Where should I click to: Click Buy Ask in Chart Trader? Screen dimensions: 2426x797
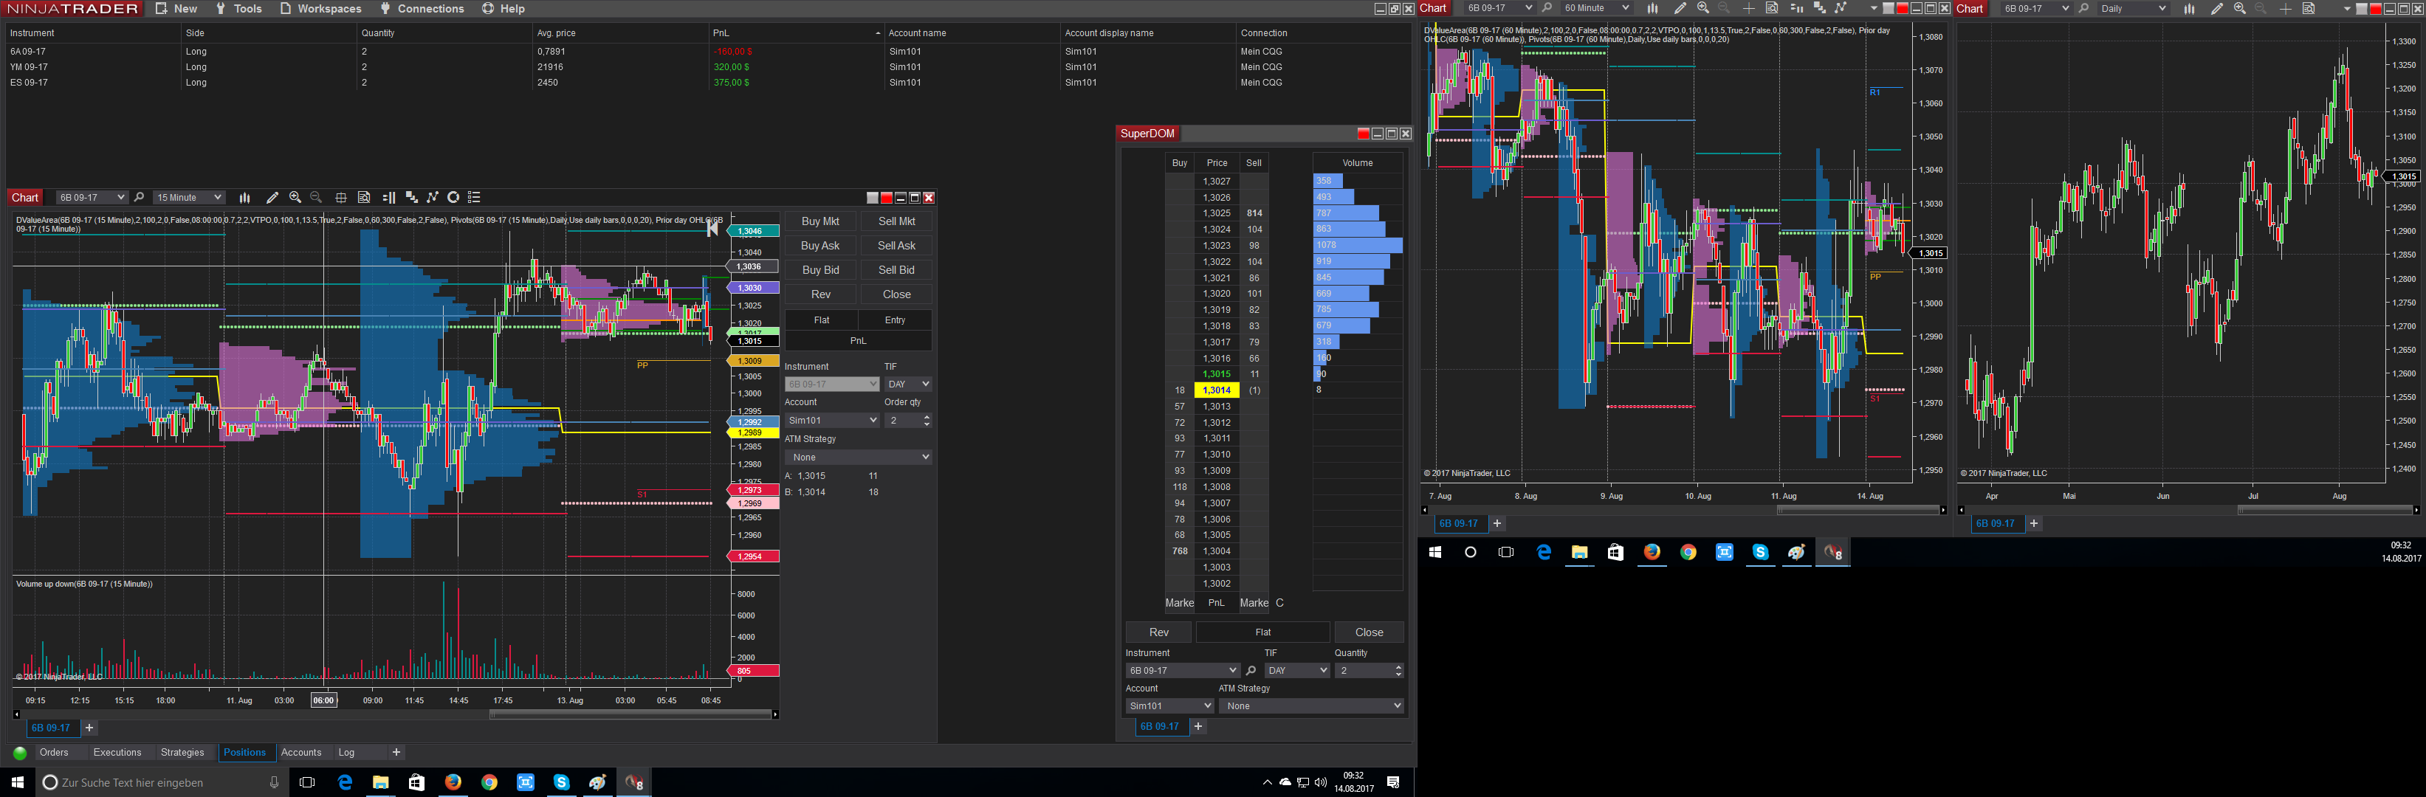820,246
